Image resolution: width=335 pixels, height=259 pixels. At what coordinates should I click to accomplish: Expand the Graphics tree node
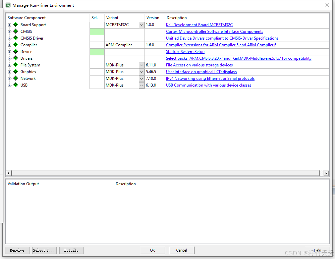coord(9,72)
